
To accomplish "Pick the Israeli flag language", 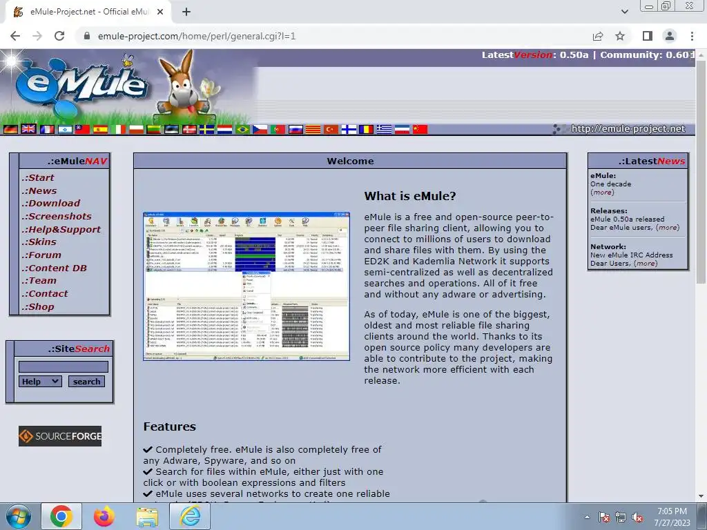I will pyautogui.click(x=64, y=129).
